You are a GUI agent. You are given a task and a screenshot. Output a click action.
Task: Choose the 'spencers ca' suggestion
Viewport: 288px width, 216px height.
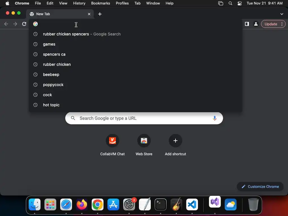point(136,54)
